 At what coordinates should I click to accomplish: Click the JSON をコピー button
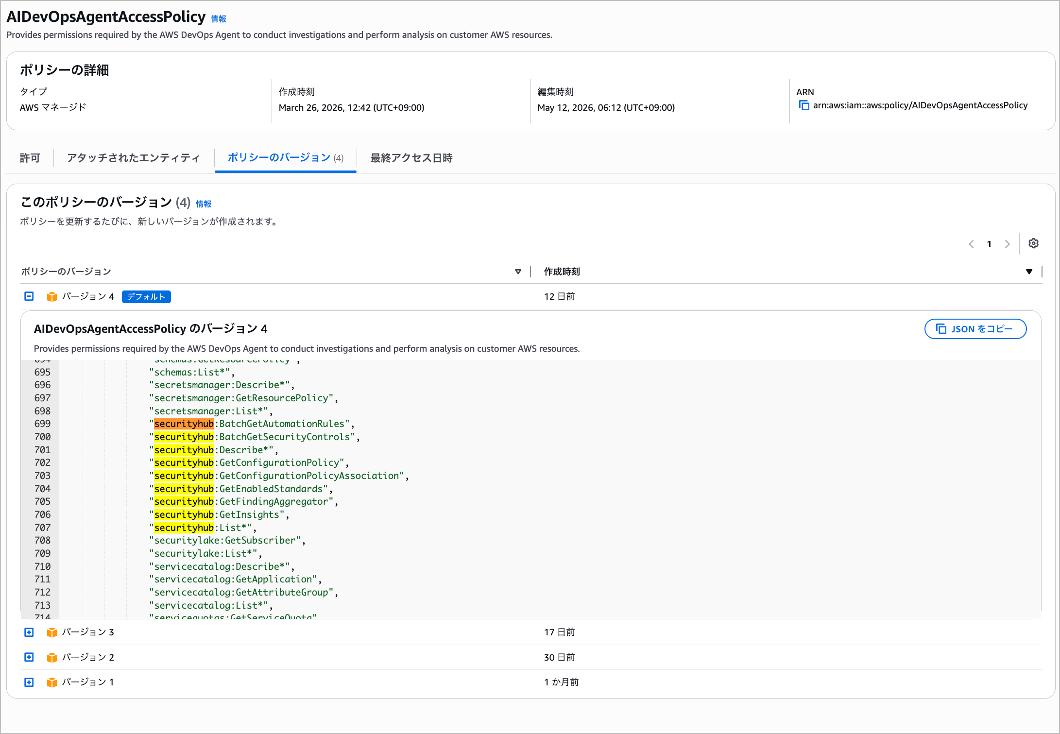(x=975, y=329)
